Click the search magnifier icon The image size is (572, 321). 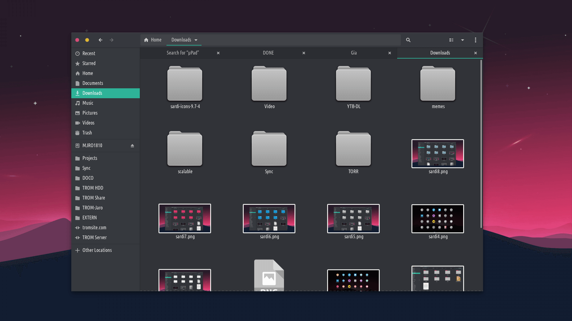pos(408,40)
